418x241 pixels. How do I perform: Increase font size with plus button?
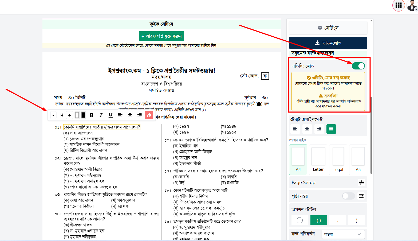[x=69, y=115]
